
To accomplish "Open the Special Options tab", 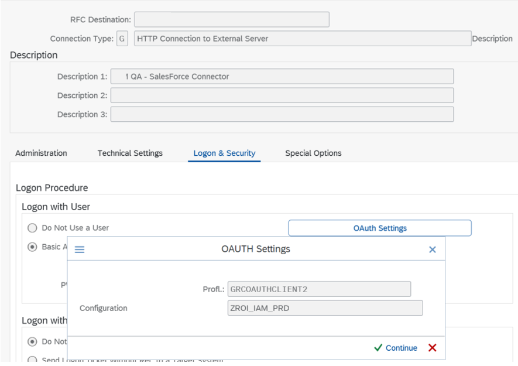I will point(313,153).
